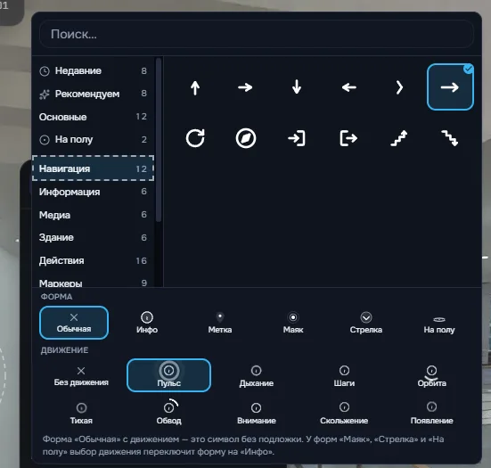Image resolution: width=491 pixels, height=468 pixels.
Task: Choose the Инфо shape option
Action: (x=147, y=323)
